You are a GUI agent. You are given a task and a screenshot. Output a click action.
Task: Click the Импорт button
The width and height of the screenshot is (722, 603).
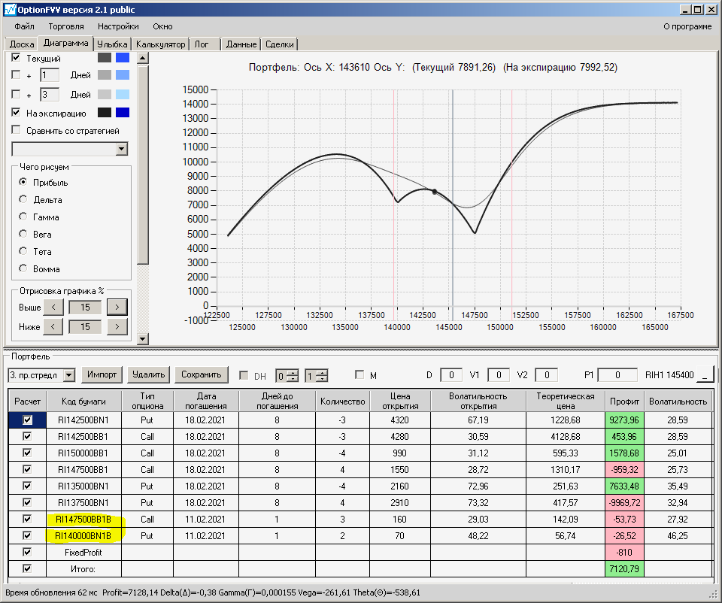pyautogui.click(x=102, y=374)
